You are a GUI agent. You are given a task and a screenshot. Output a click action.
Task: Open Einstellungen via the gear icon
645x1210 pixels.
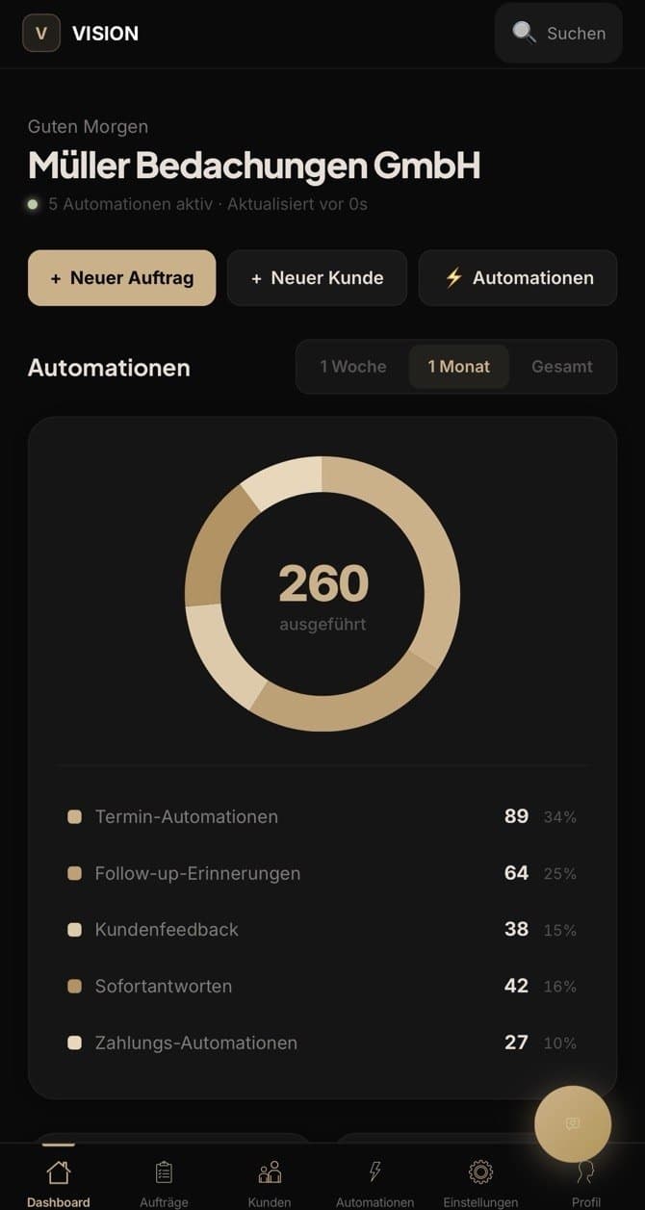(479, 1171)
